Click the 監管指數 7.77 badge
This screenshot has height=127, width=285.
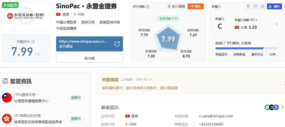pos(168,18)
